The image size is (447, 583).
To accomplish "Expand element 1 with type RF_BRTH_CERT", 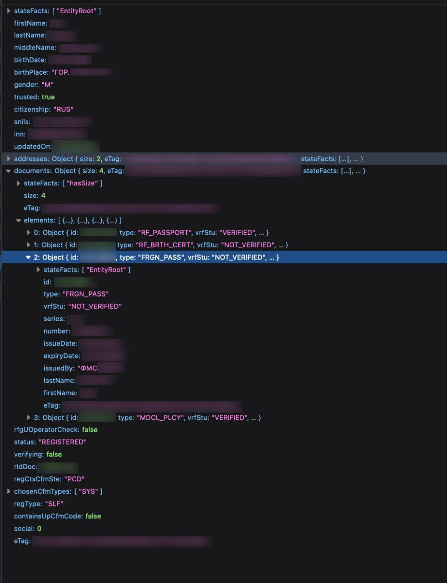I will click(29, 245).
